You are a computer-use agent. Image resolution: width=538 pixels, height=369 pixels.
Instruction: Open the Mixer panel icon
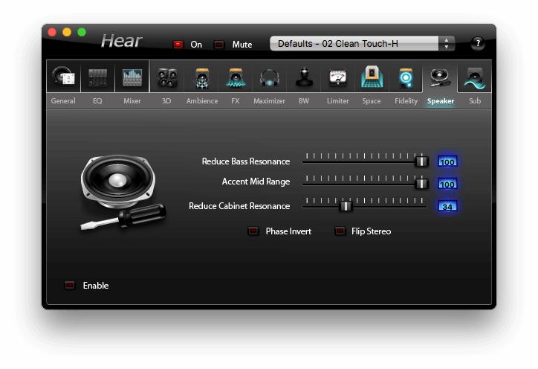coord(132,77)
